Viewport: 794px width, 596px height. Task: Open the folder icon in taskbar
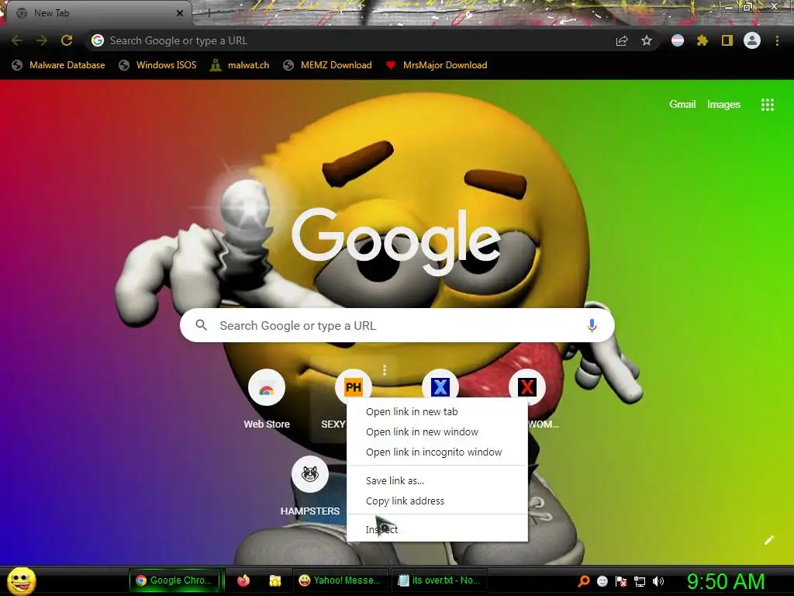click(275, 580)
